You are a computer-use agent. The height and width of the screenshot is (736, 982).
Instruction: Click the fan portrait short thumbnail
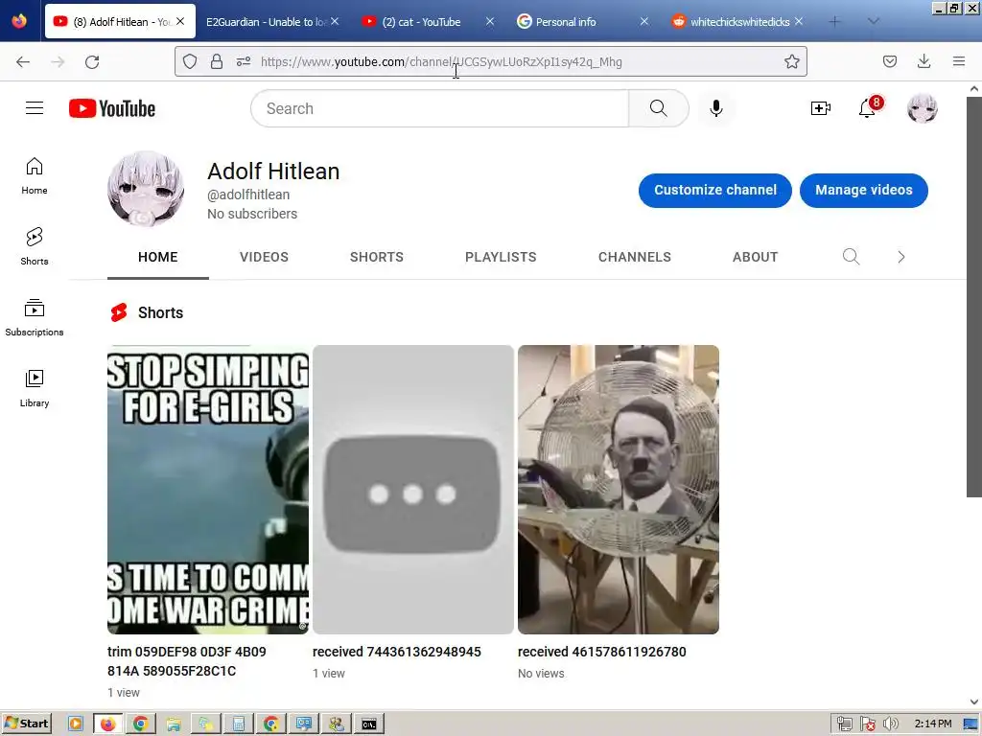pos(619,490)
